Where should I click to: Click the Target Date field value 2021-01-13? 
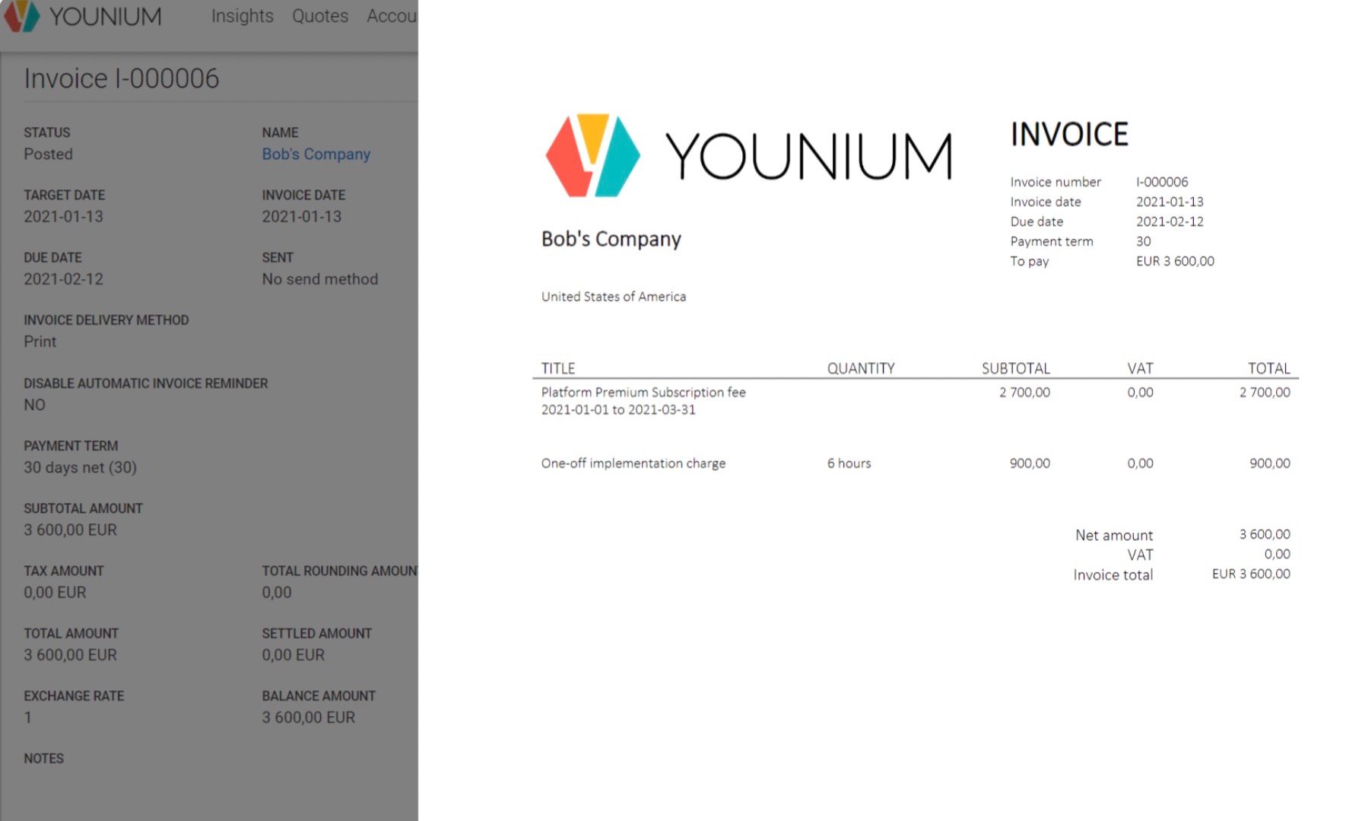click(x=65, y=217)
